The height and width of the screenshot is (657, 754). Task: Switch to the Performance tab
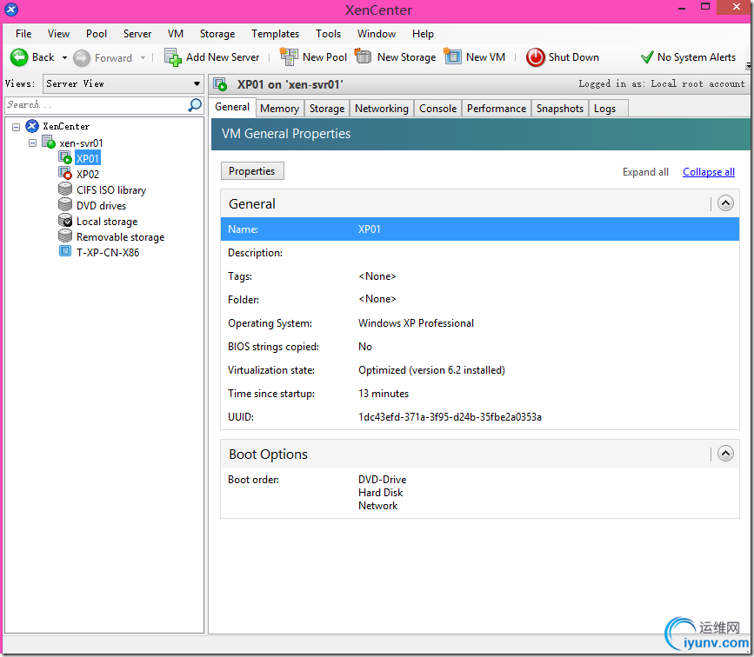tap(497, 108)
